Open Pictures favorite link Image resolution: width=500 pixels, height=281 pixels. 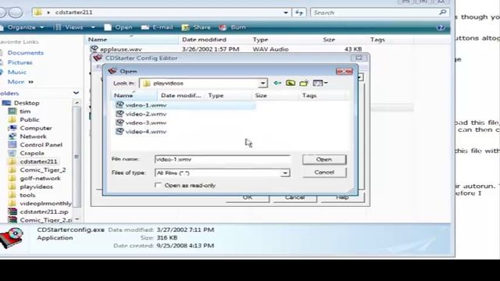pos(20,62)
